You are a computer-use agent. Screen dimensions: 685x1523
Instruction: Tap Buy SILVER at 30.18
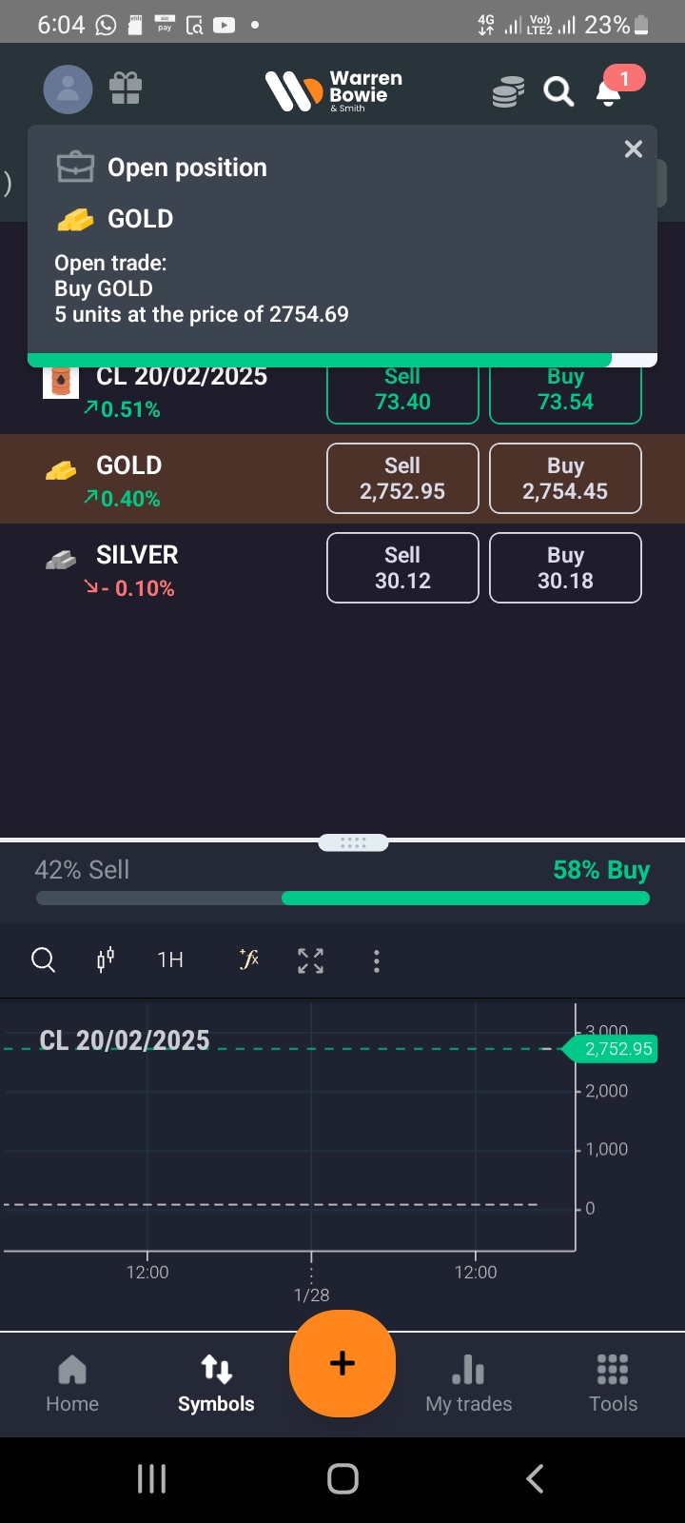click(565, 568)
